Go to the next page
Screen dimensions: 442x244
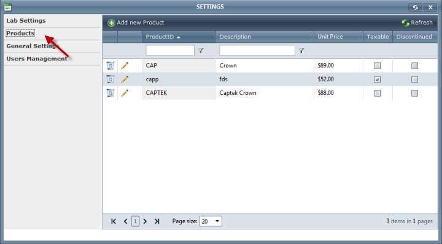pyautogui.click(x=145, y=221)
